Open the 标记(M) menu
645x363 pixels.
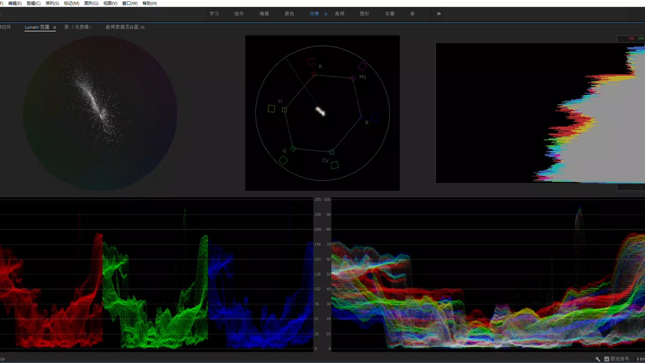coord(72,3)
